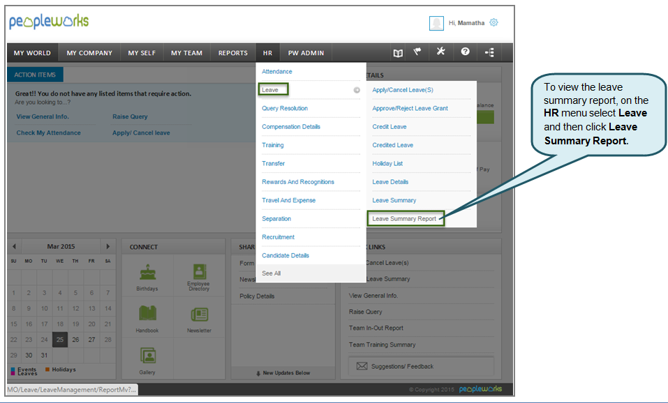This screenshot has width=668, height=403.
Task: Click the flags icon in top navigation
Action: (417, 52)
